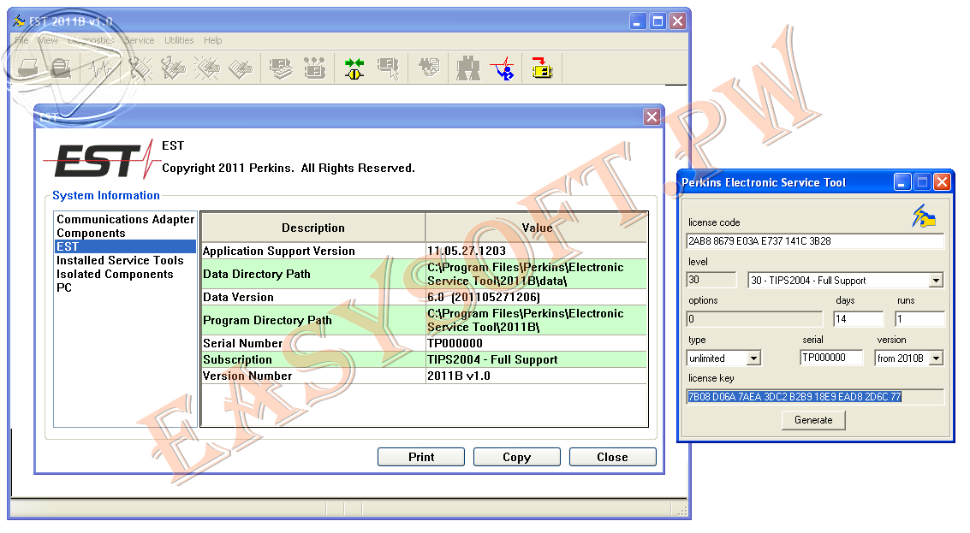Screen dimensions: 970x533
Task: Click the Logged Diagnostic Codes toolbar icon
Action: pos(173,68)
